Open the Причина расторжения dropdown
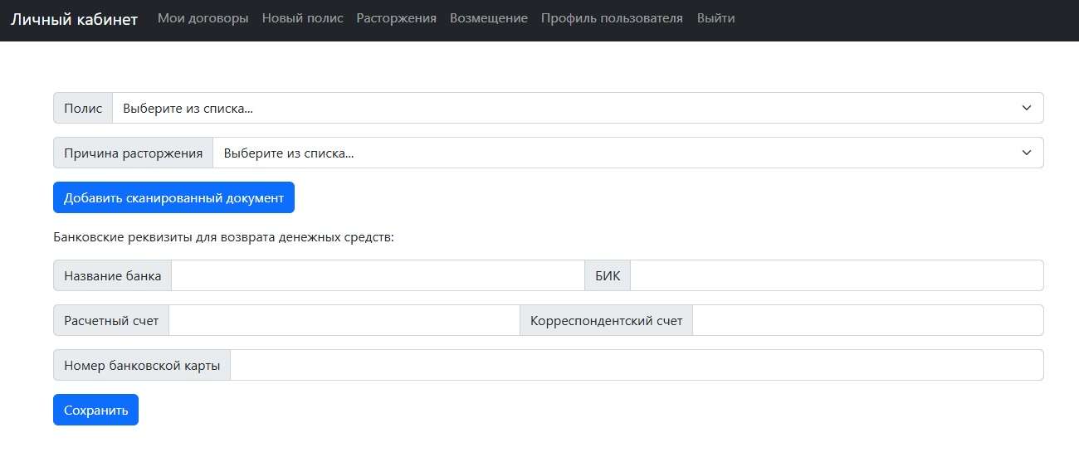The width and height of the screenshot is (1079, 452). point(627,153)
